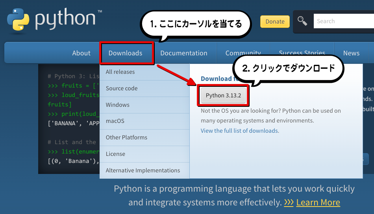This screenshot has width=374, height=214.
Task: Choose macOS in the Downloads submenu
Action: [x=144, y=121]
